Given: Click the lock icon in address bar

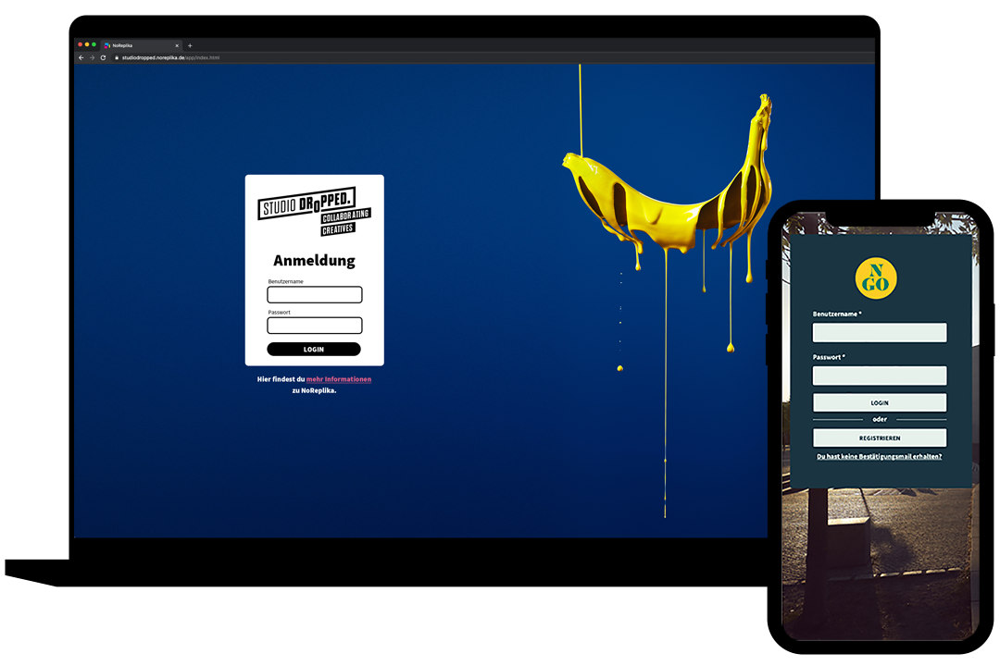Looking at the screenshot, I should coord(117,57).
